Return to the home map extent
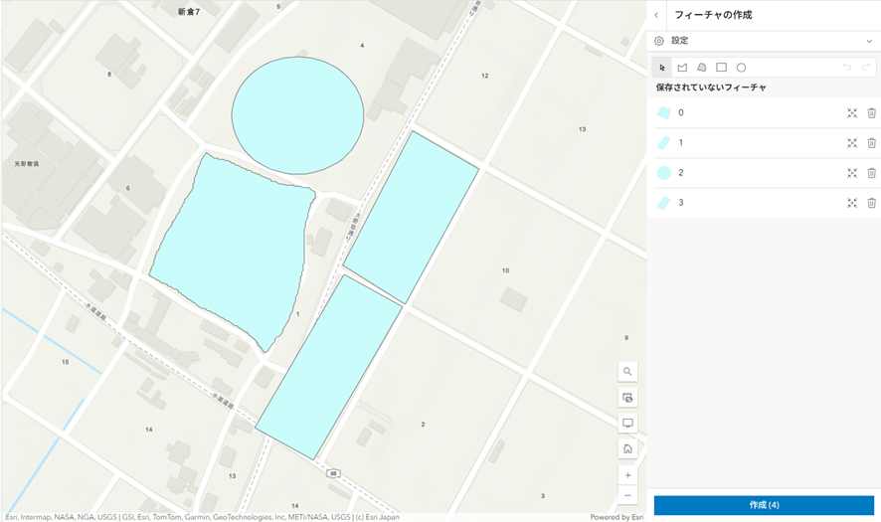Screen dimensions: 881x522 pyautogui.click(x=627, y=449)
